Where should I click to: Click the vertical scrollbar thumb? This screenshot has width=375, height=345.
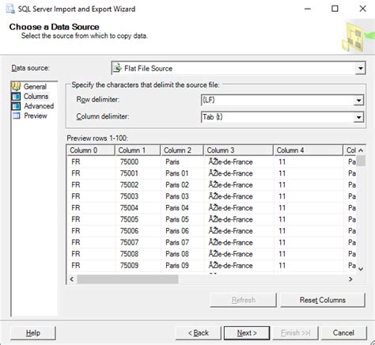tap(361, 161)
